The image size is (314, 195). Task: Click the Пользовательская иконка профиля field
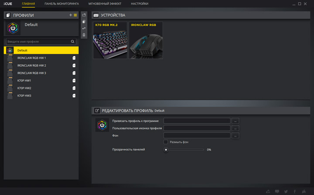coord(197,128)
